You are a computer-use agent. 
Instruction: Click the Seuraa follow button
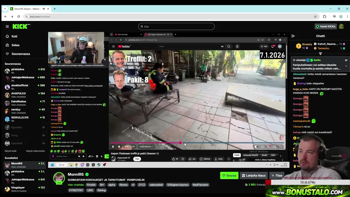click(x=229, y=176)
